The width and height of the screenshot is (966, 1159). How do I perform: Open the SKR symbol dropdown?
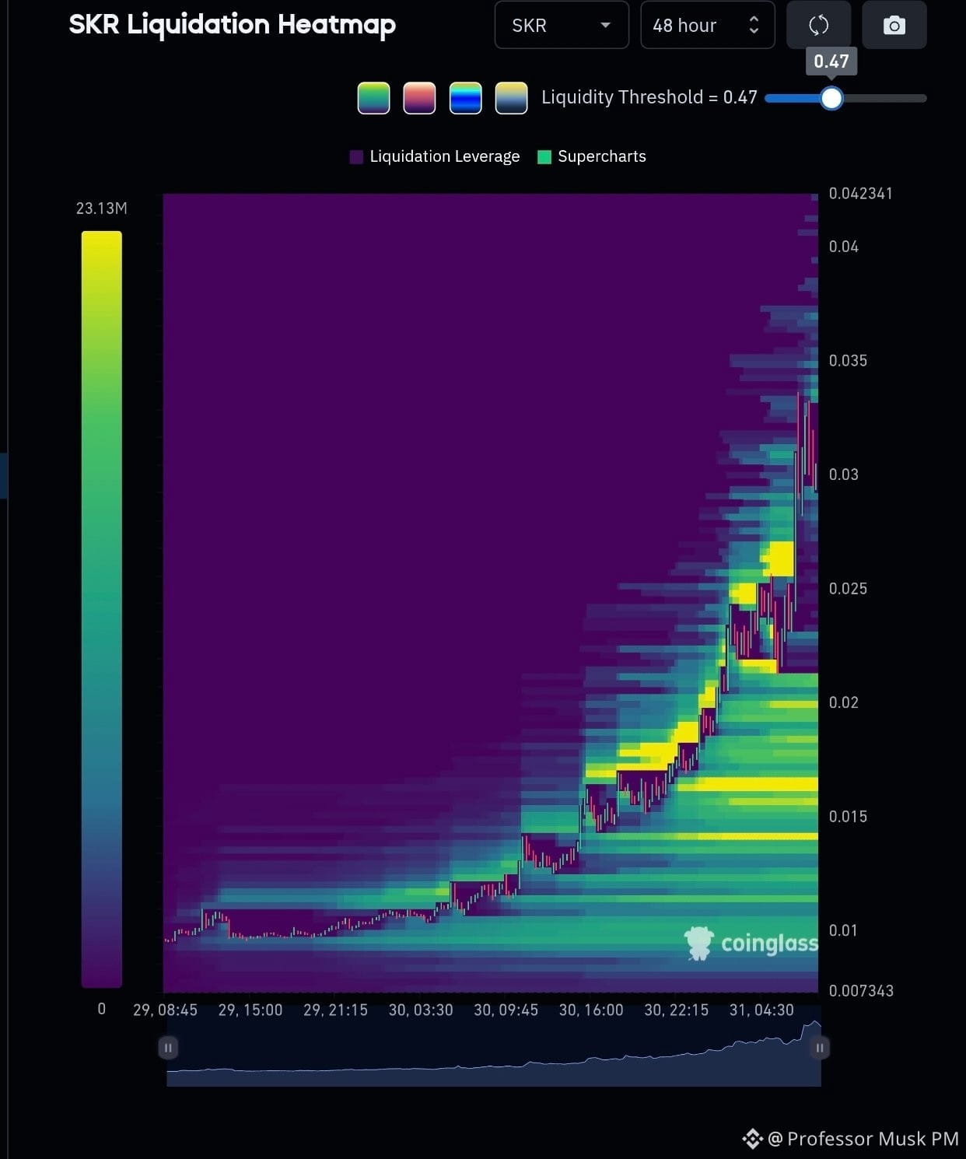tap(562, 26)
